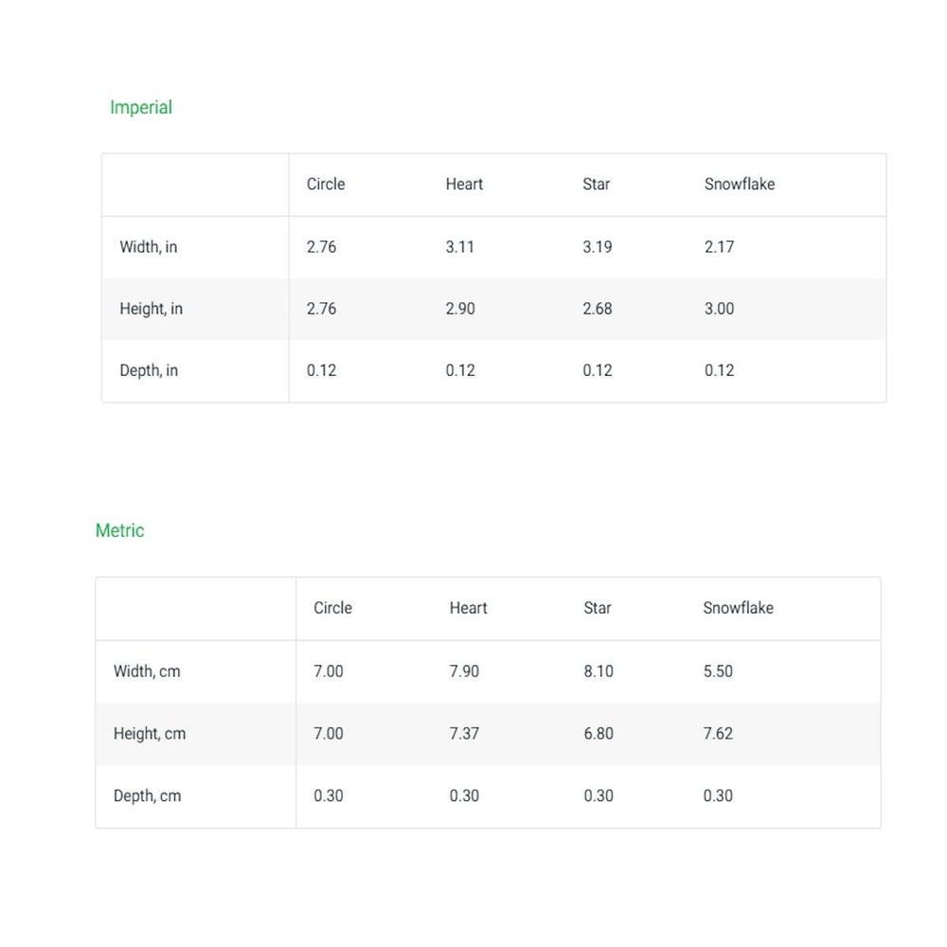
Task: Select the 3.19 Star width cell
Action: 597,247
